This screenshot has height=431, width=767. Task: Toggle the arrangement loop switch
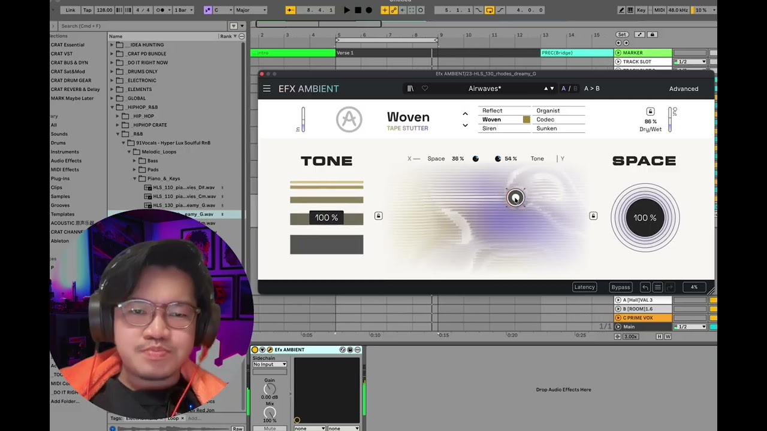tap(490, 10)
